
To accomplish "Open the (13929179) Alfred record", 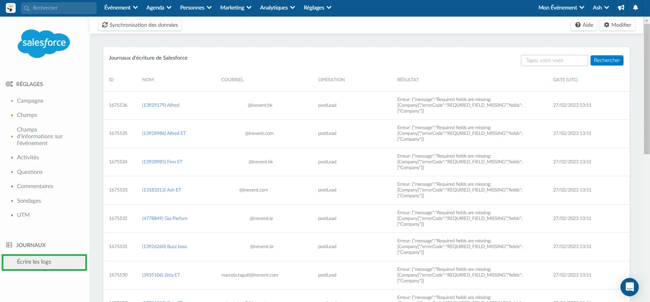I will tap(160, 105).
